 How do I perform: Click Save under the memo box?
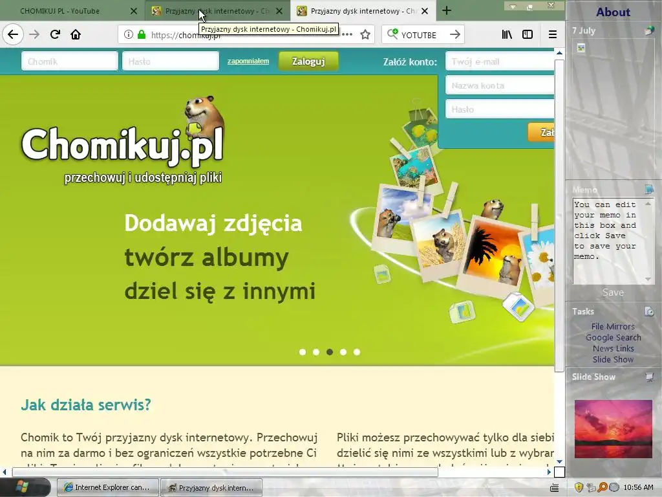613,293
